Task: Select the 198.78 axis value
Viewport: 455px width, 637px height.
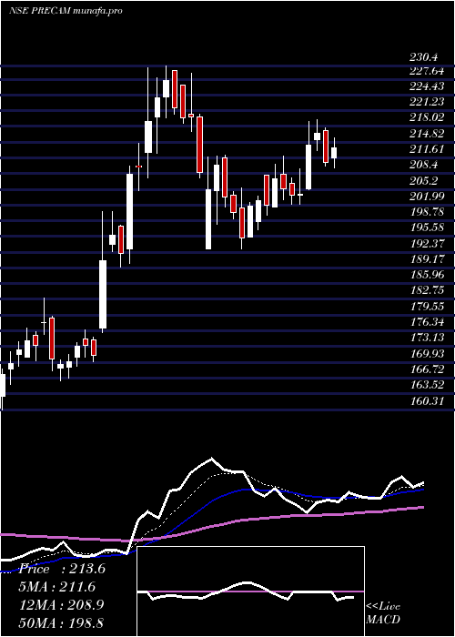Action: tap(428, 212)
